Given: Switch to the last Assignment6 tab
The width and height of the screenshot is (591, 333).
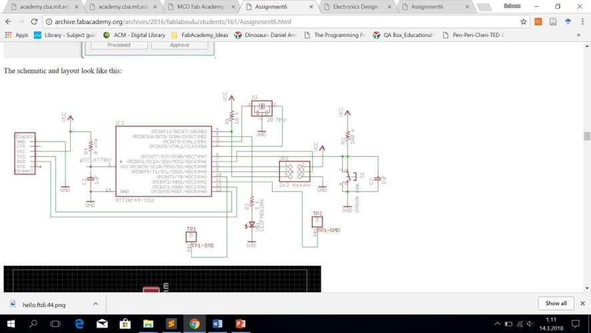Looking at the screenshot, I should [434, 7].
